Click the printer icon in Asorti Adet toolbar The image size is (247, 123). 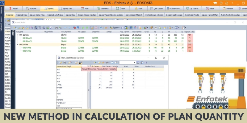pos(56,28)
